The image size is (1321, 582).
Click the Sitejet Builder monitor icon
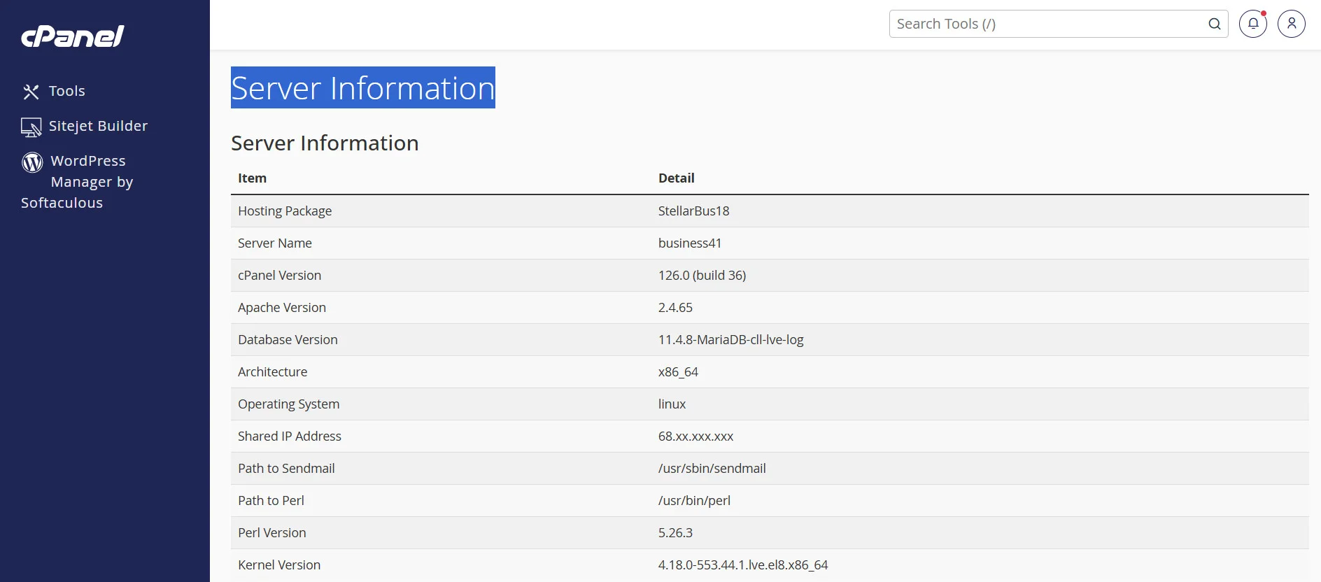click(31, 127)
